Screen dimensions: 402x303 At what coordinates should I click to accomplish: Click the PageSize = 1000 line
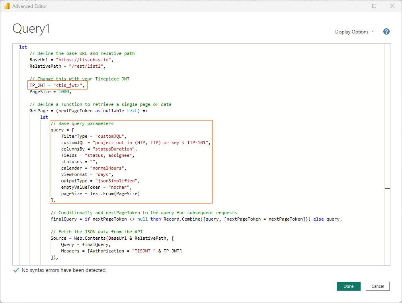pos(50,92)
